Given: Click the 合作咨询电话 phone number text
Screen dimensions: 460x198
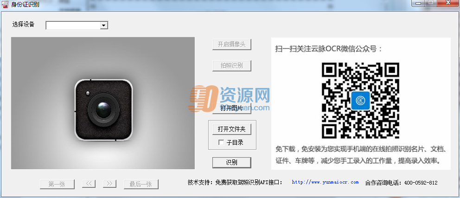Looking at the screenshot, I should pyautogui.click(x=401, y=182).
